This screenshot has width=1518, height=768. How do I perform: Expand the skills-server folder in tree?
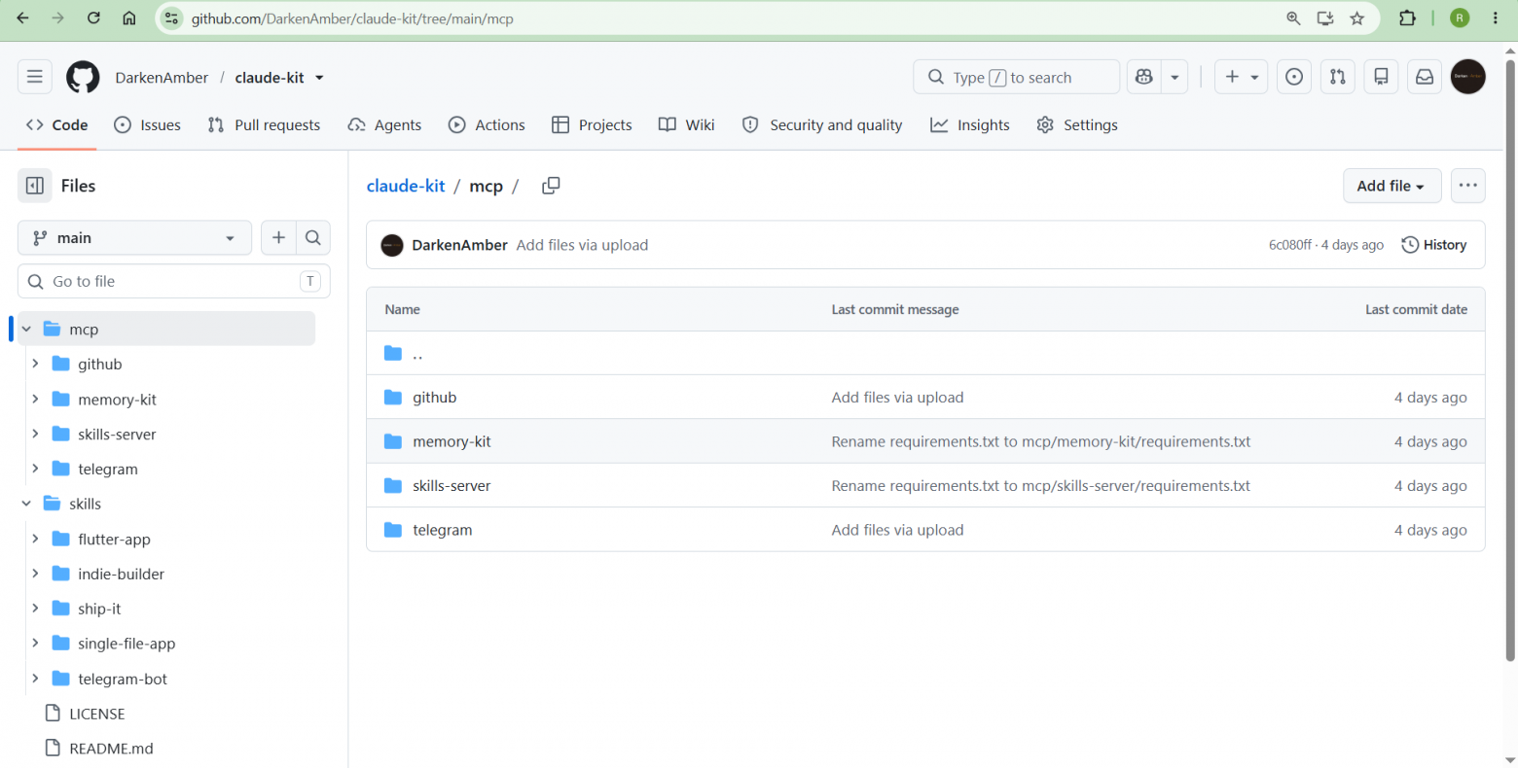coord(35,435)
